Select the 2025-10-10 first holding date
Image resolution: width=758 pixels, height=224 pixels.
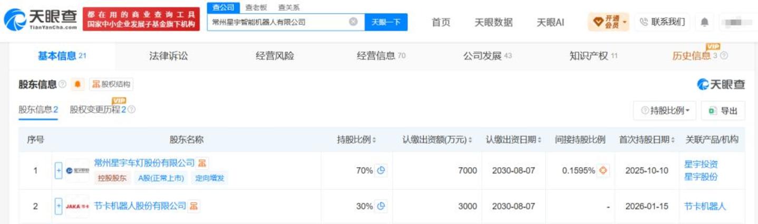pos(647,170)
